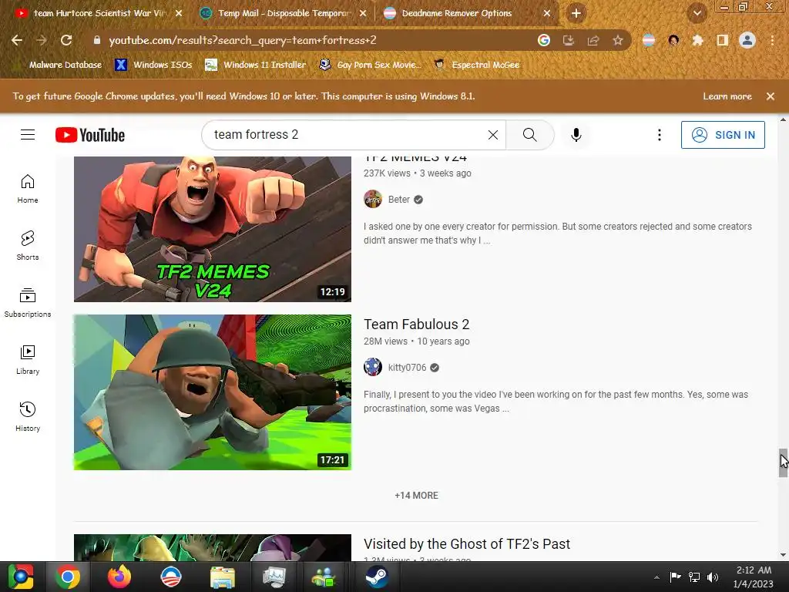Open Subscriptions in the sidebar
Screen dimensions: 789x592
(x=28, y=302)
